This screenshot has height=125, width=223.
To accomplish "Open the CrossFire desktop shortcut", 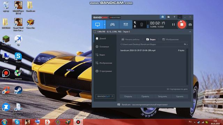I will click(30, 24).
